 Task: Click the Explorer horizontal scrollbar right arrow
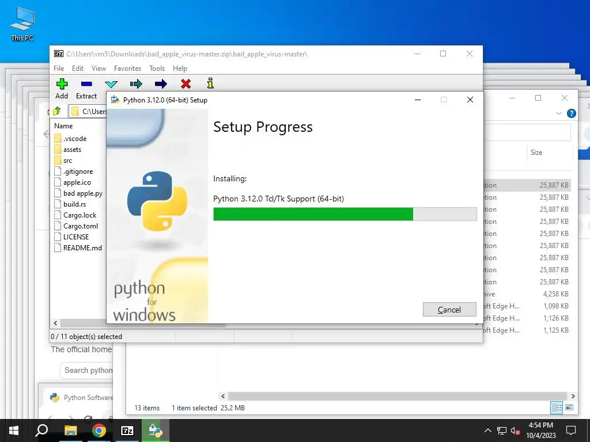[573, 396]
